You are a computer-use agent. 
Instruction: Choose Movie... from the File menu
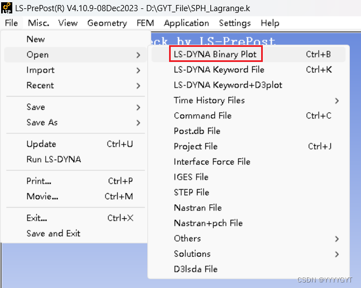(x=75, y=196)
